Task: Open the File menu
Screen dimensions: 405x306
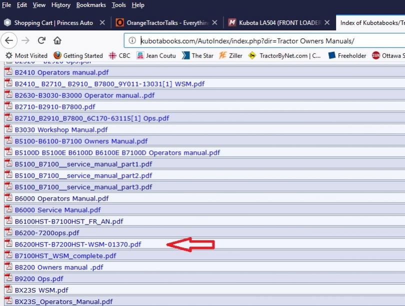Action: point(6,5)
